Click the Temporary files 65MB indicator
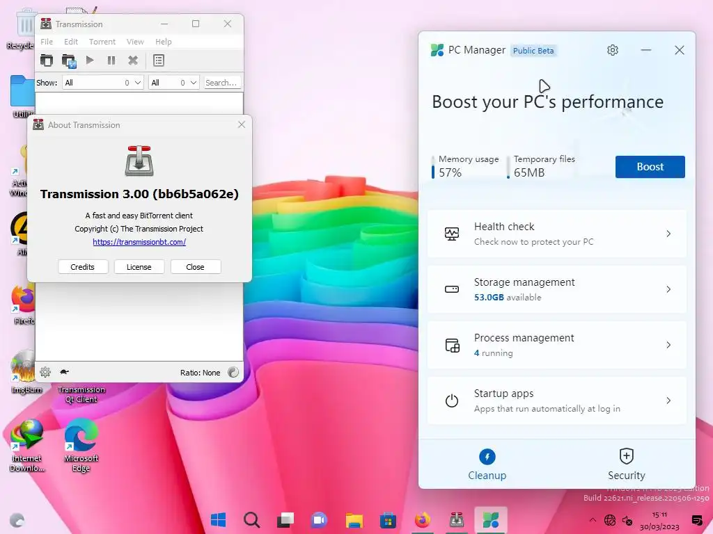The height and width of the screenshot is (534, 713). coord(541,166)
